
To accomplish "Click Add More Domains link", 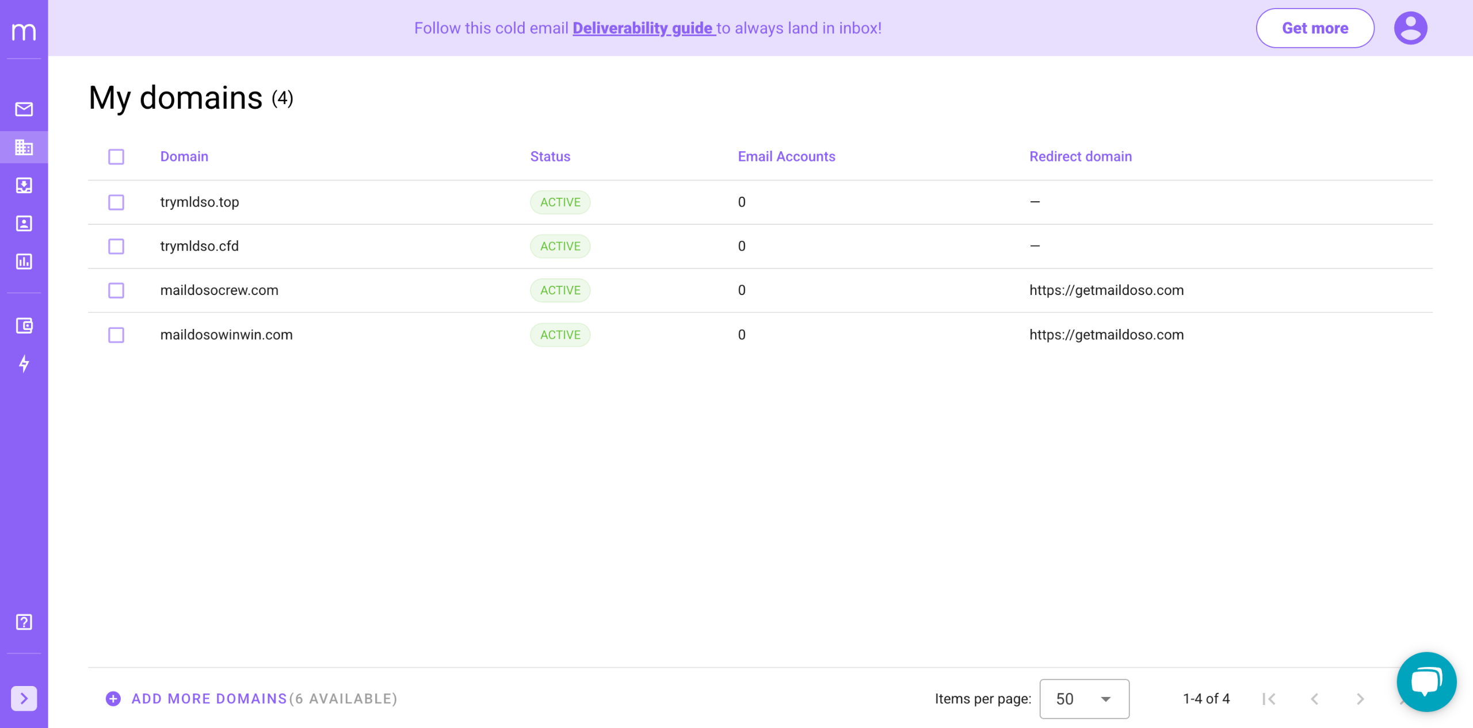I will click(x=209, y=699).
